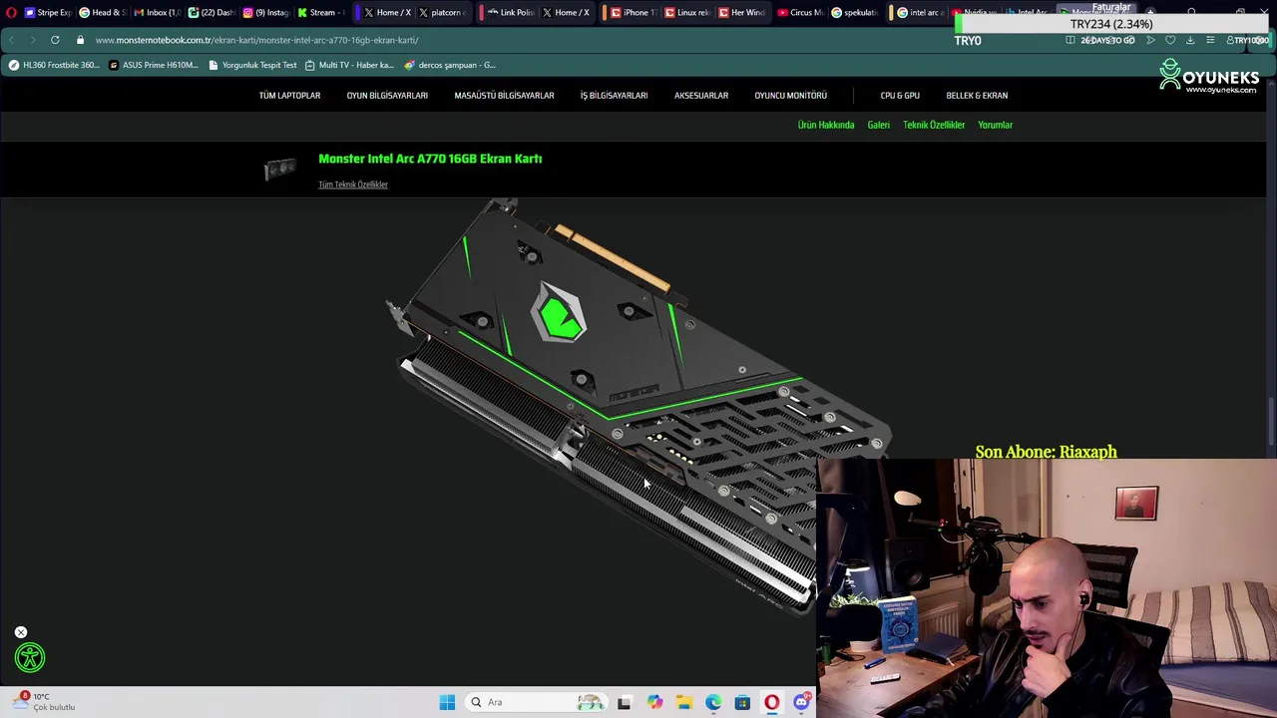Open the Opera downloads icon
The image size is (1277, 718).
(x=1190, y=40)
